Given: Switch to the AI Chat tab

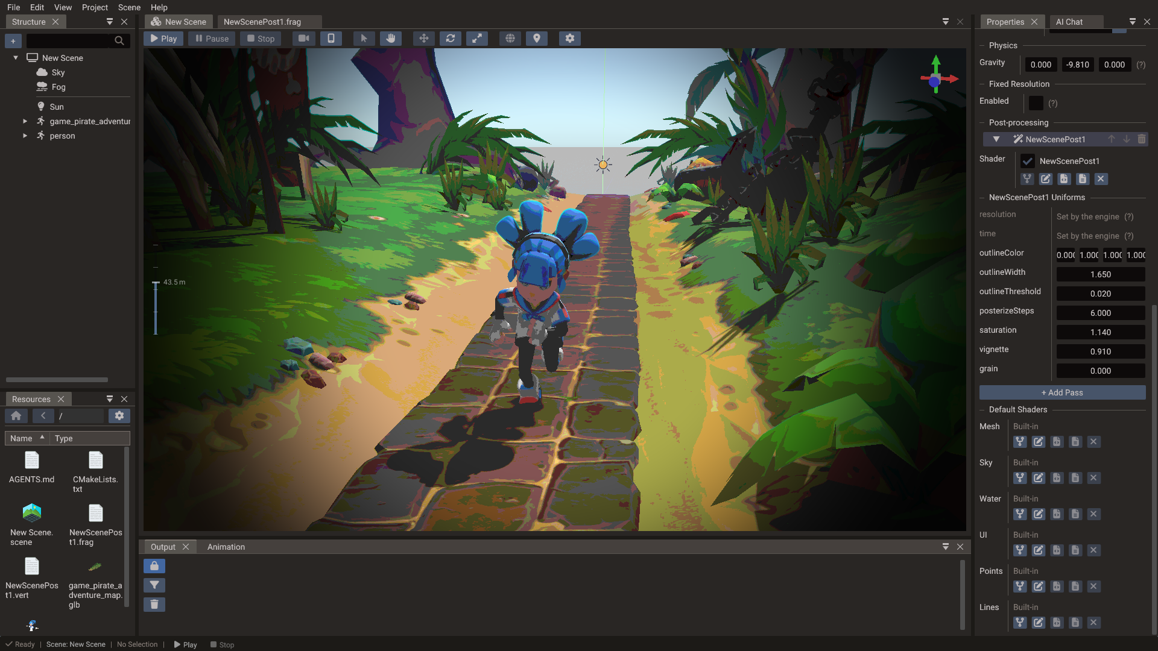Looking at the screenshot, I should [1069, 22].
